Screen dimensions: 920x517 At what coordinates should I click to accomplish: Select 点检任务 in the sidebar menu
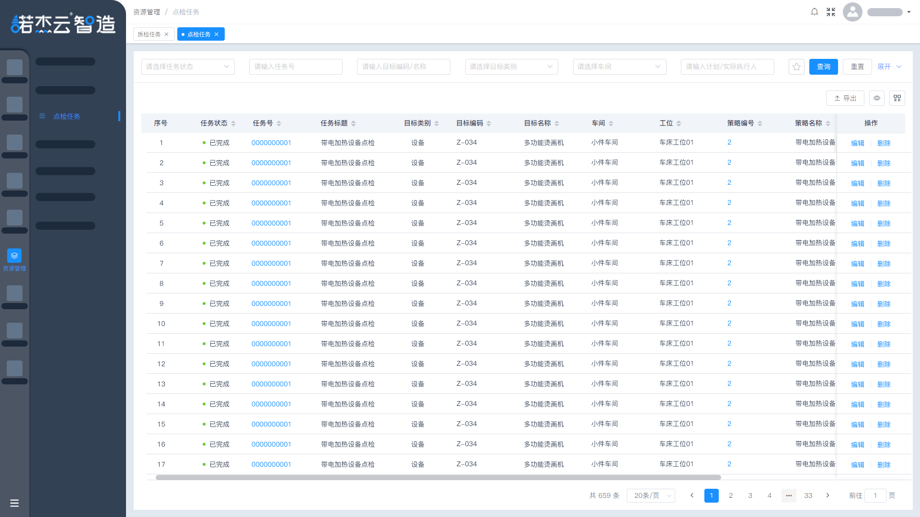click(x=67, y=116)
